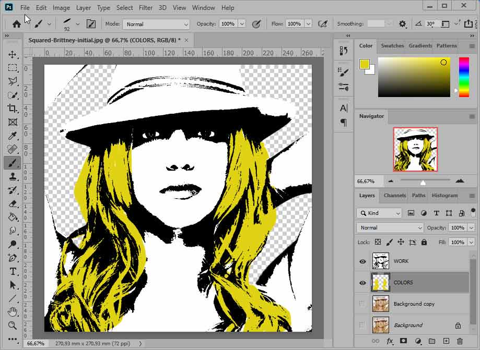Open the Brush Preset picker arrow

[x=78, y=24]
